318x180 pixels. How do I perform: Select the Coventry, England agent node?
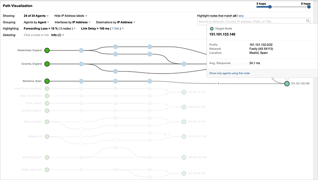click(47, 64)
